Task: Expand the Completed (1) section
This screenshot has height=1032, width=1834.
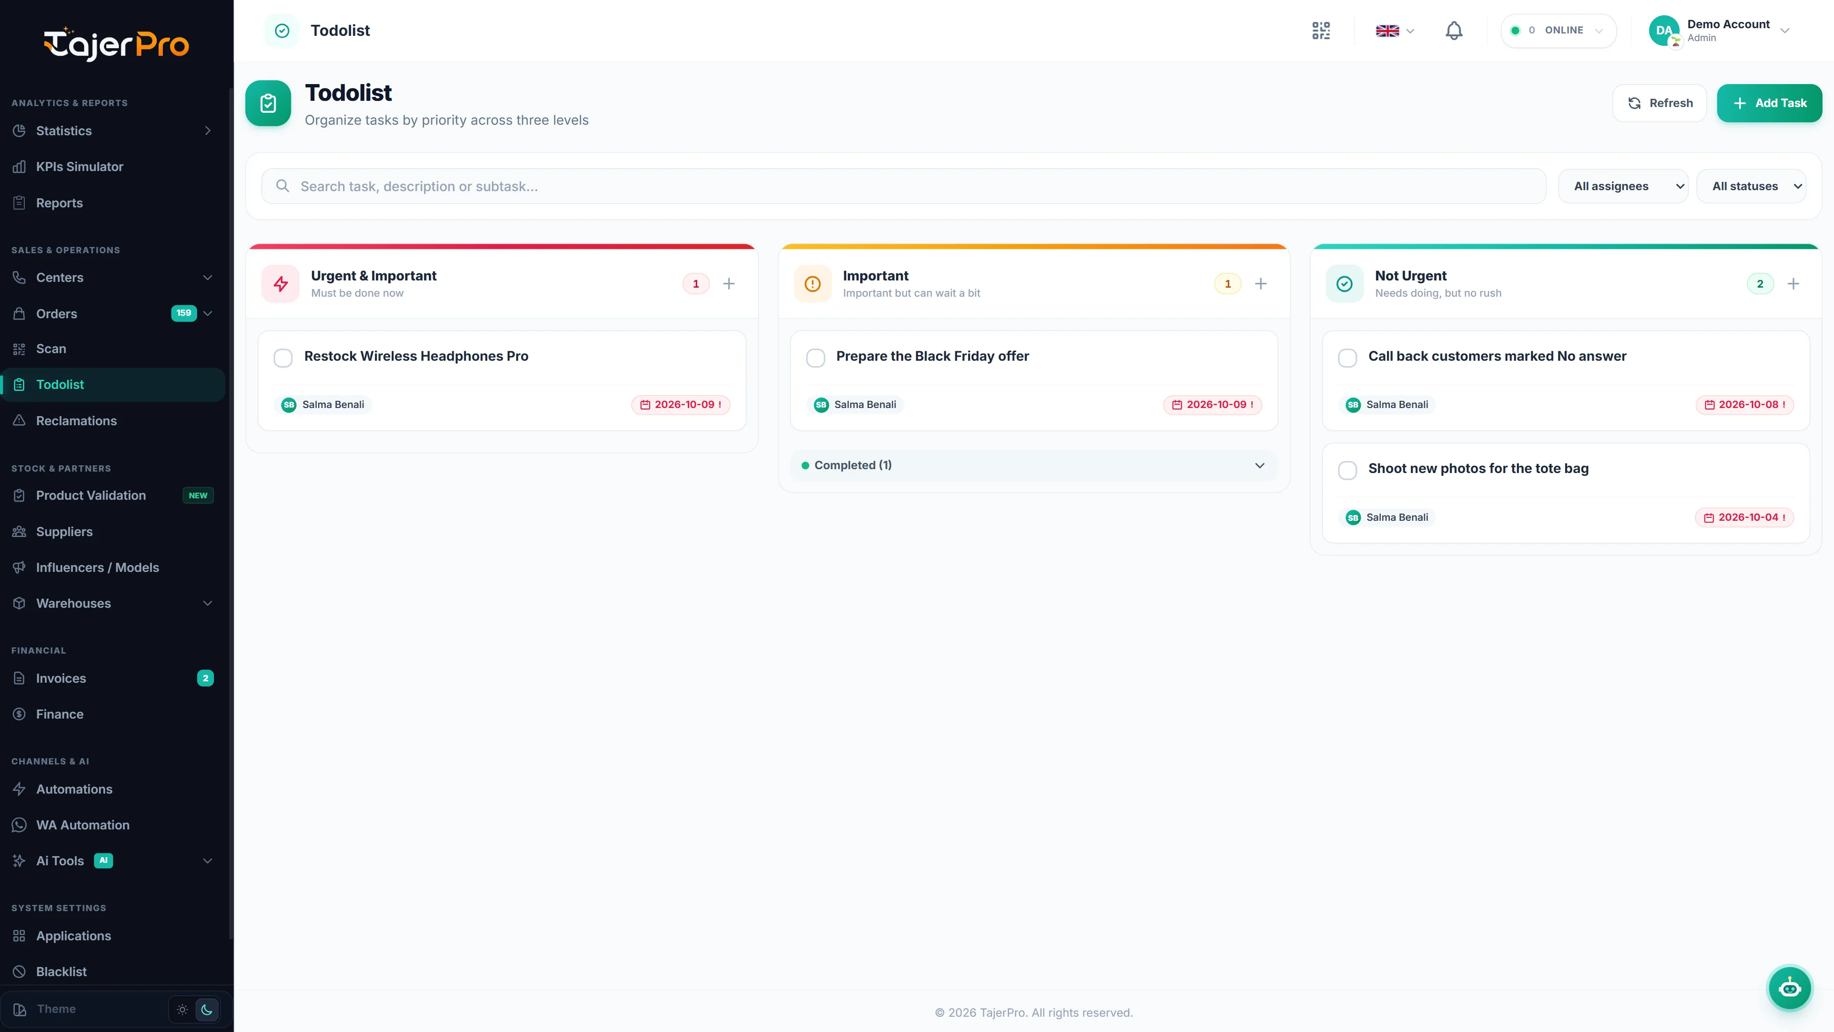Action: click(x=1034, y=465)
